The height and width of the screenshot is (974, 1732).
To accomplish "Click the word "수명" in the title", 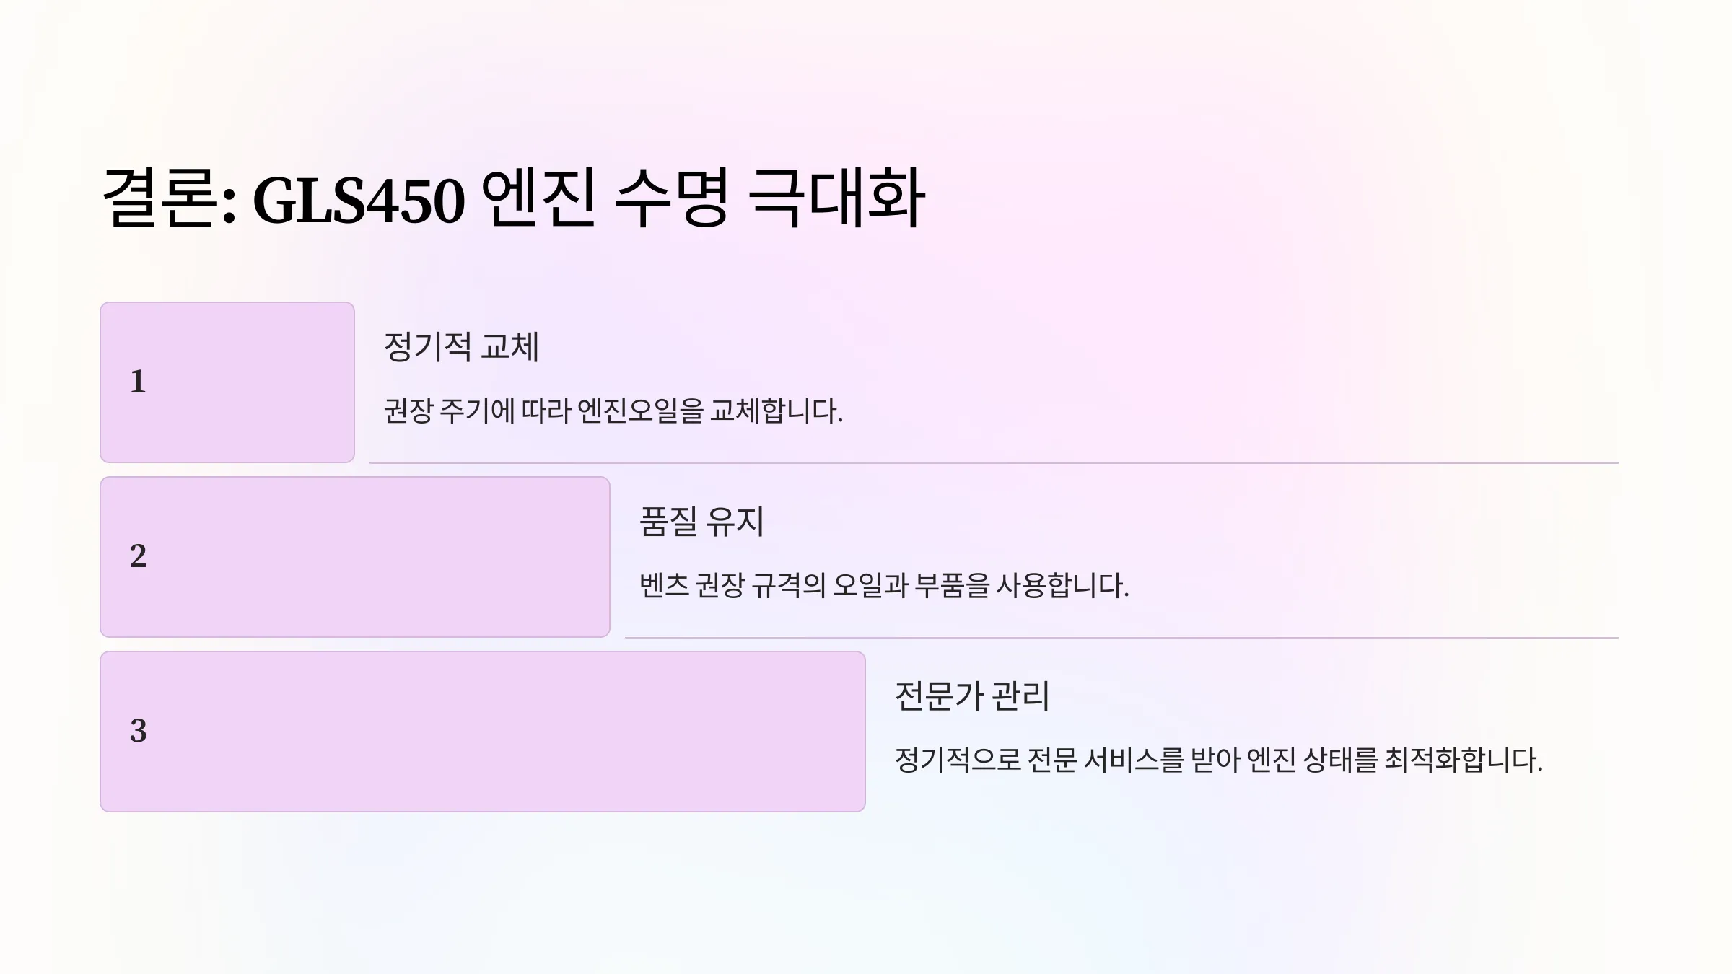I will 673,198.
